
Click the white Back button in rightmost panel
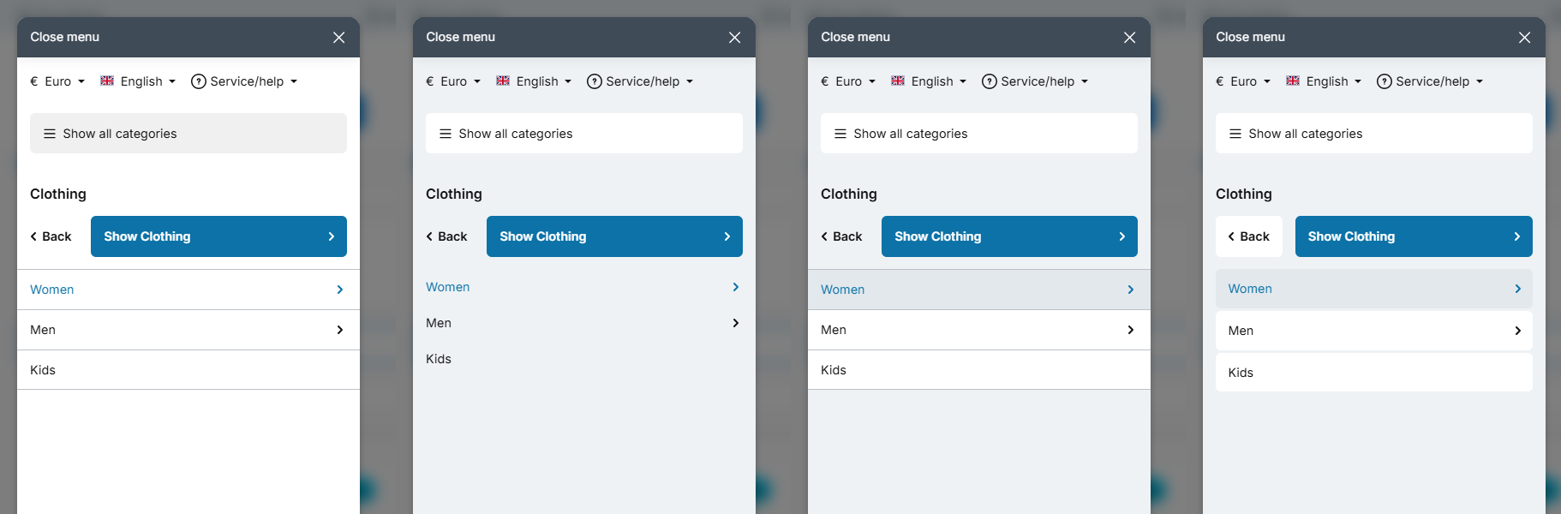pyautogui.click(x=1249, y=236)
